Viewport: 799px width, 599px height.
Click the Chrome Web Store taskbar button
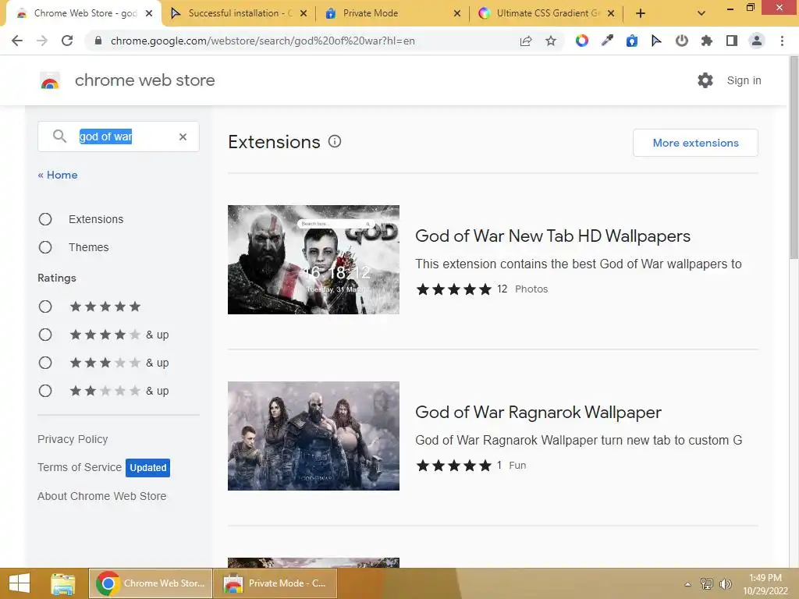click(151, 583)
